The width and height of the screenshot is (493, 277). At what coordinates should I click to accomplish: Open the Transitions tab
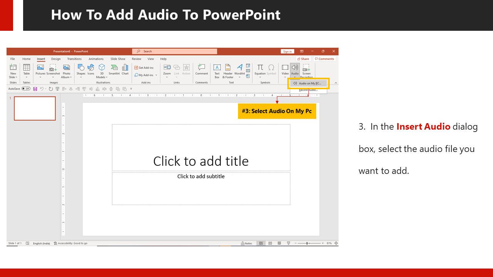(74, 59)
